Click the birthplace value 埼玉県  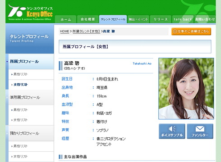tap(102, 88)
